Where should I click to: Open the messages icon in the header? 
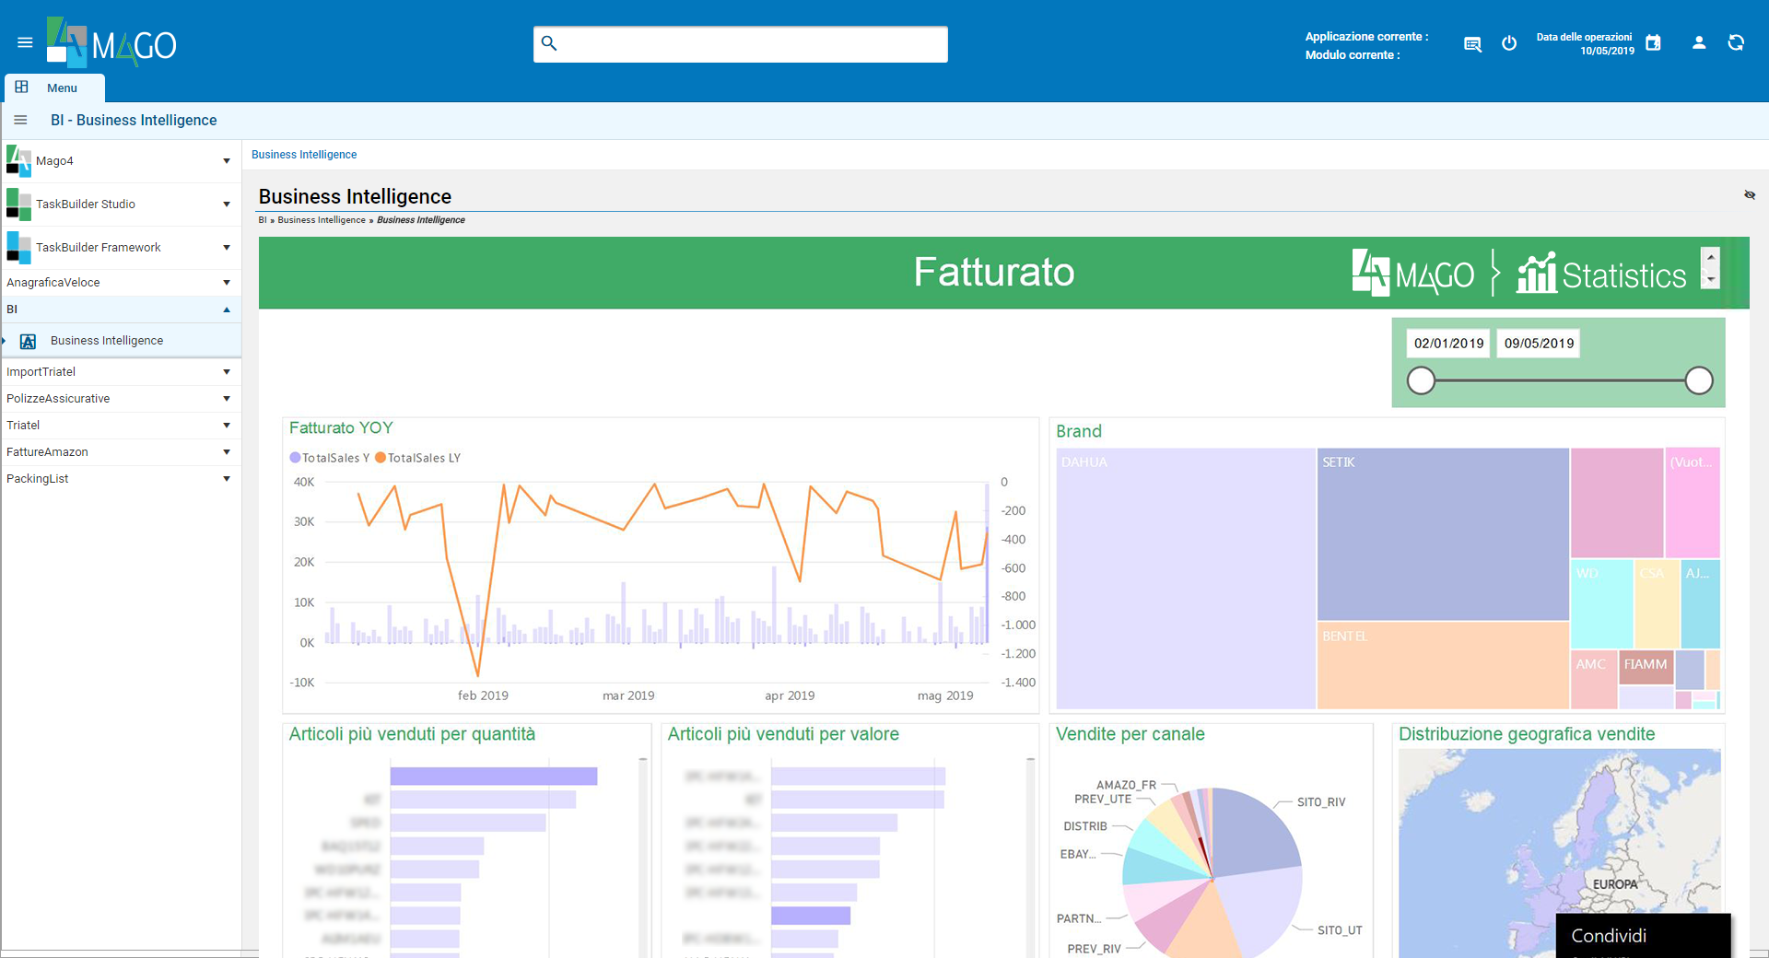1472,43
